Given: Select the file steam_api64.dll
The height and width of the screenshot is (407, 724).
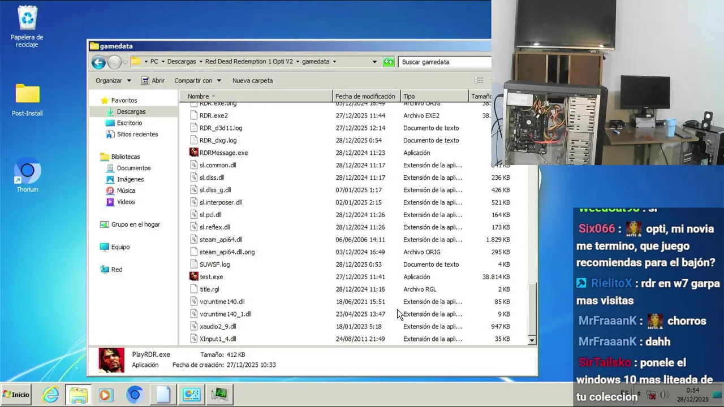Looking at the screenshot, I should [x=221, y=240].
